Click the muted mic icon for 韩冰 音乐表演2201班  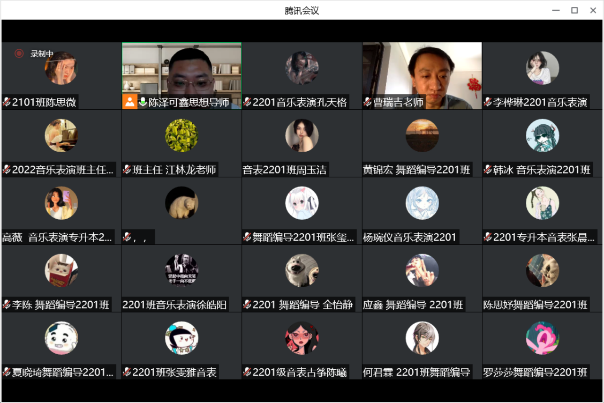coord(487,170)
